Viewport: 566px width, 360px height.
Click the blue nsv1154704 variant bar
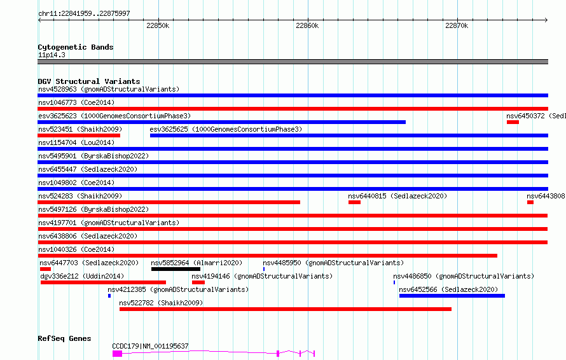click(293, 149)
